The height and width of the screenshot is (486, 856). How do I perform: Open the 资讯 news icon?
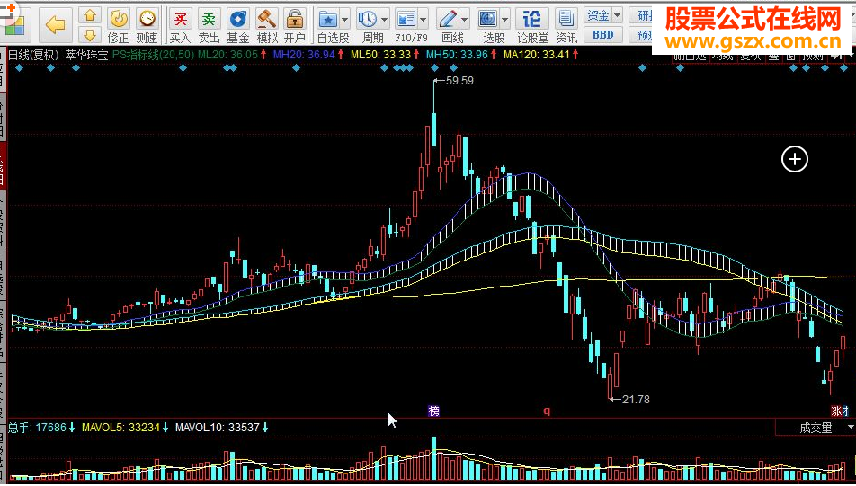[x=566, y=26]
